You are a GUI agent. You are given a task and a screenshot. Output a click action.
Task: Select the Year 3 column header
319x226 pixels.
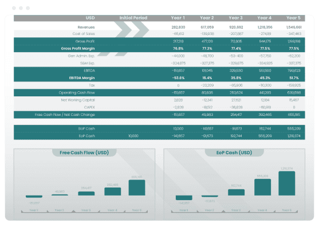click(x=235, y=18)
